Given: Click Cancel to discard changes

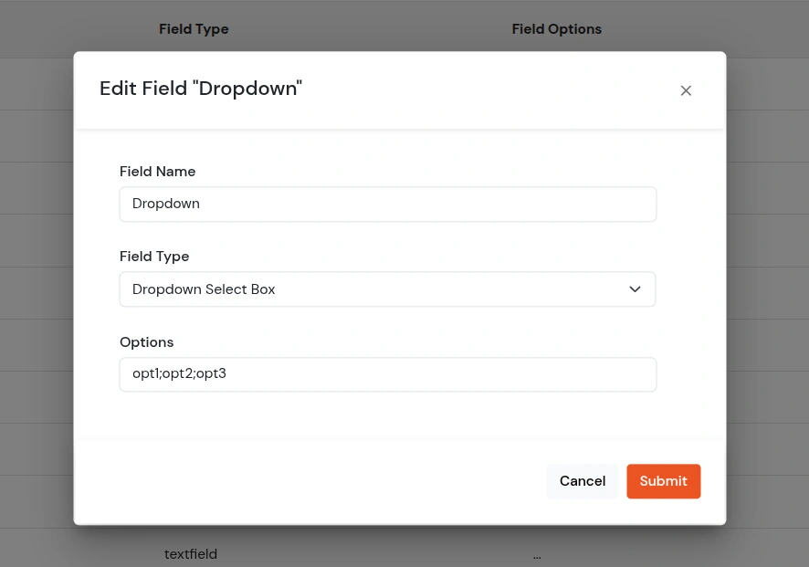Looking at the screenshot, I should coord(582,481).
